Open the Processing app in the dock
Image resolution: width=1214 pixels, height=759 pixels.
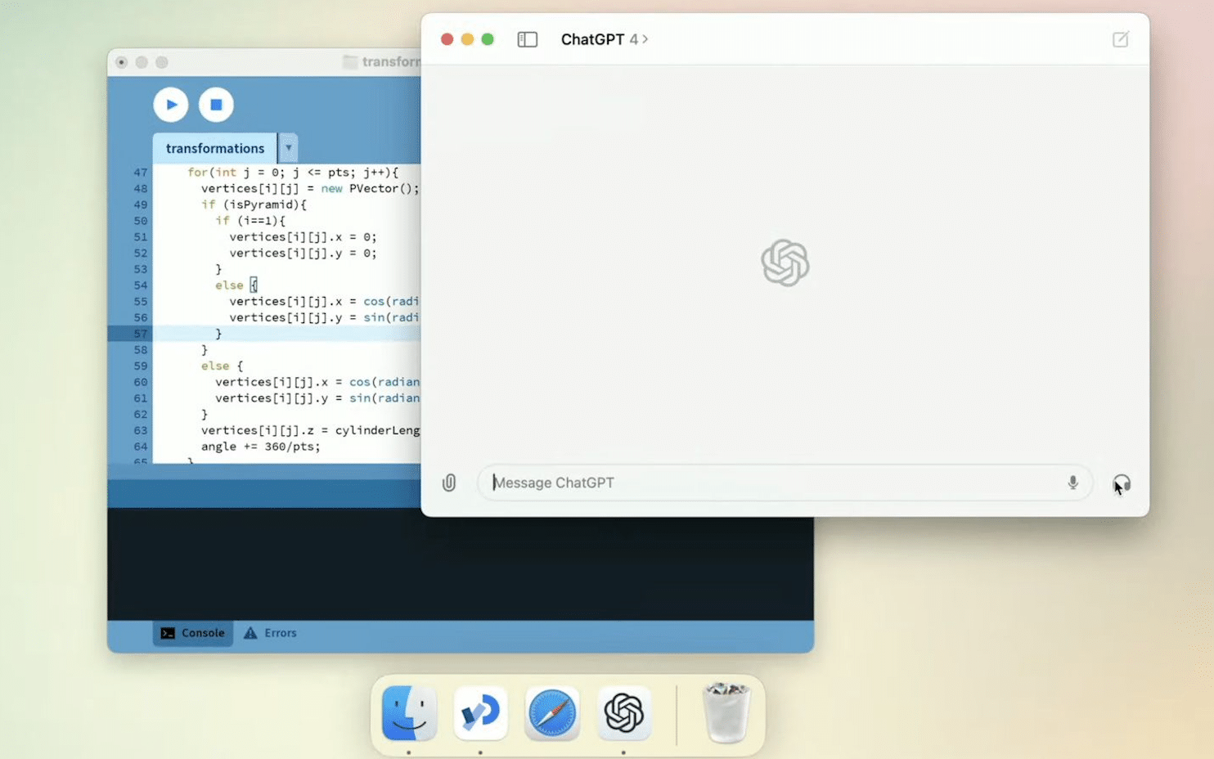pyautogui.click(x=480, y=712)
